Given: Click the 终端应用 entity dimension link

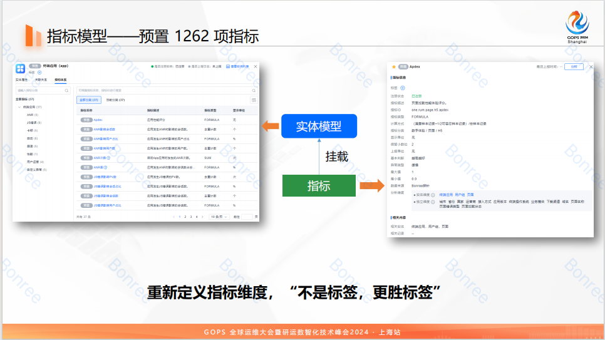Looking at the screenshot, I should (x=446, y=195).
